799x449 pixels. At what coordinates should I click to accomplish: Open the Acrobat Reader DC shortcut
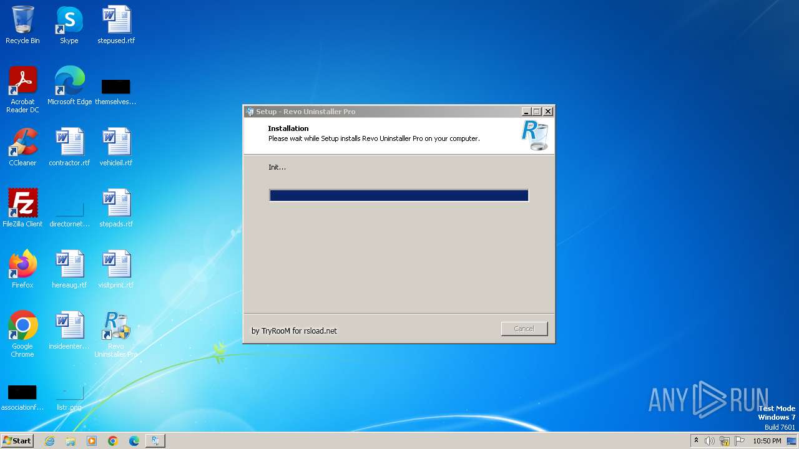[22, 90]
